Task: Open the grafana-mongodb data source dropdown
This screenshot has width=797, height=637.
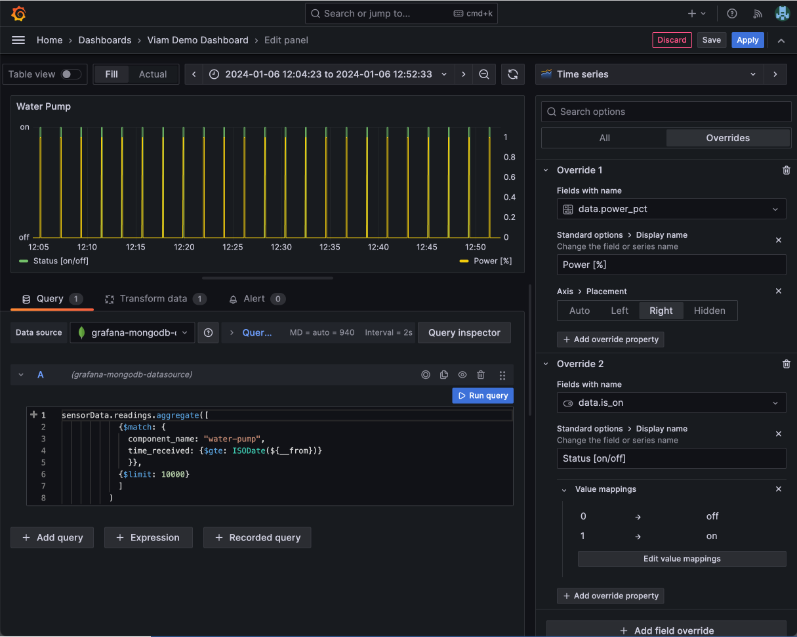Action: tap(133, 333)
